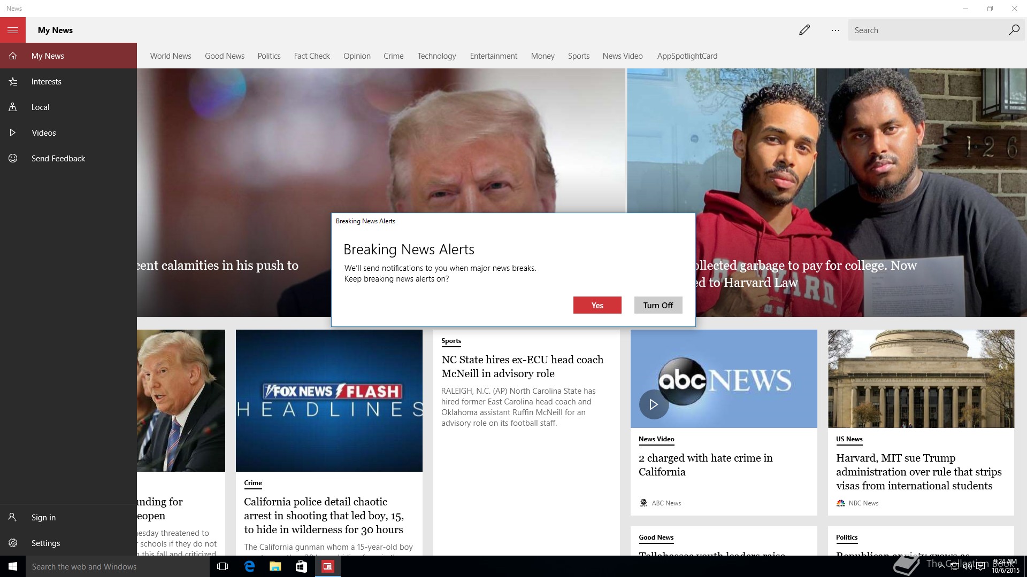Click the Sports category label
1027x577 pixels.
tap(451, 341)
